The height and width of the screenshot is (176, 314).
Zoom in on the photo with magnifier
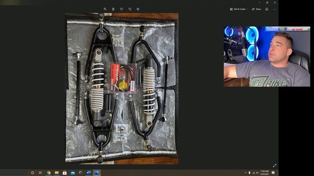click(x=105, y=9)
